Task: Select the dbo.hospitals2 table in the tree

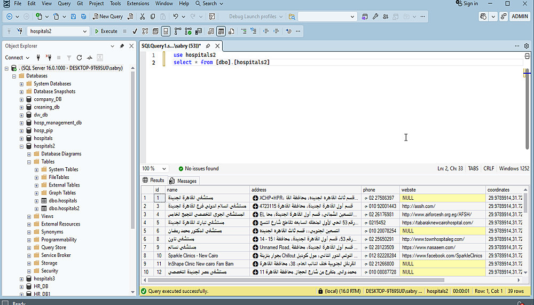Action: coord(64,208)
